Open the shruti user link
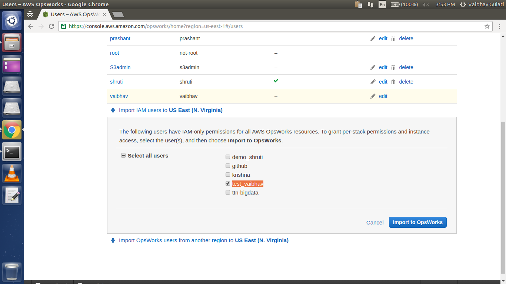This screenshot has height=284, width=506. (116, 82)
